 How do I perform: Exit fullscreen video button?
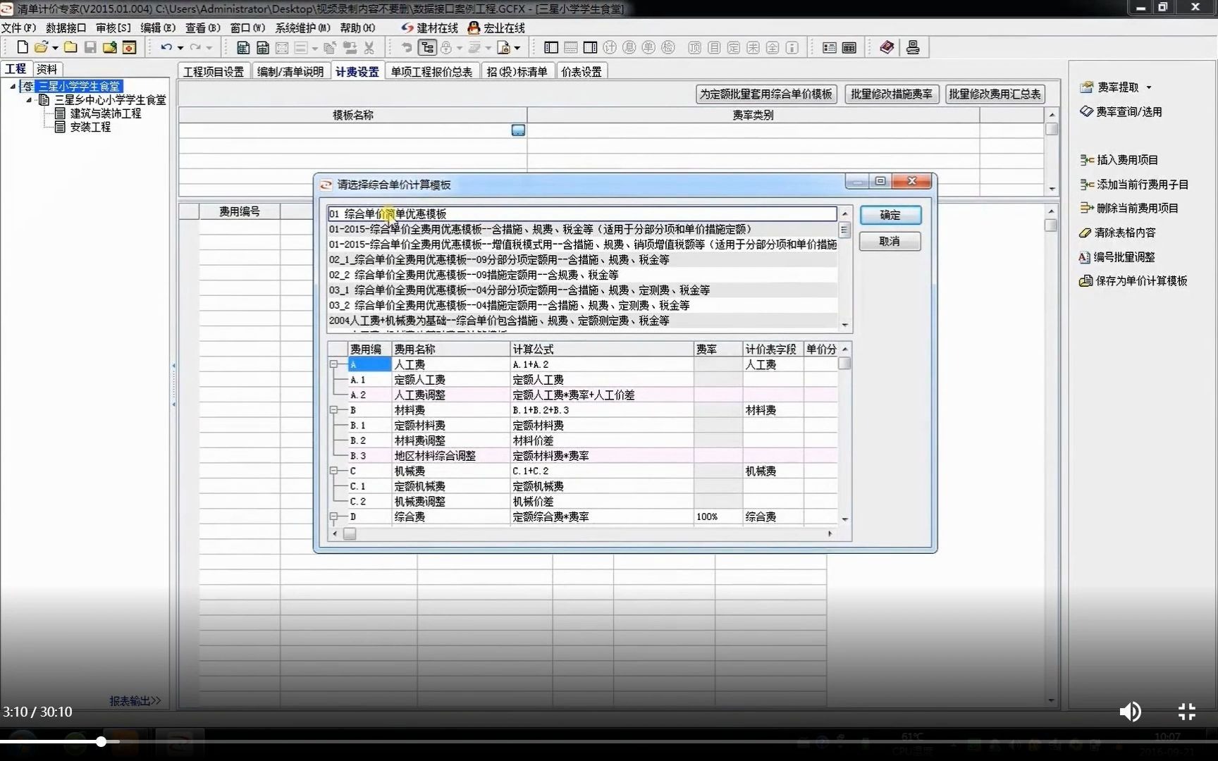coord(1187,712)
